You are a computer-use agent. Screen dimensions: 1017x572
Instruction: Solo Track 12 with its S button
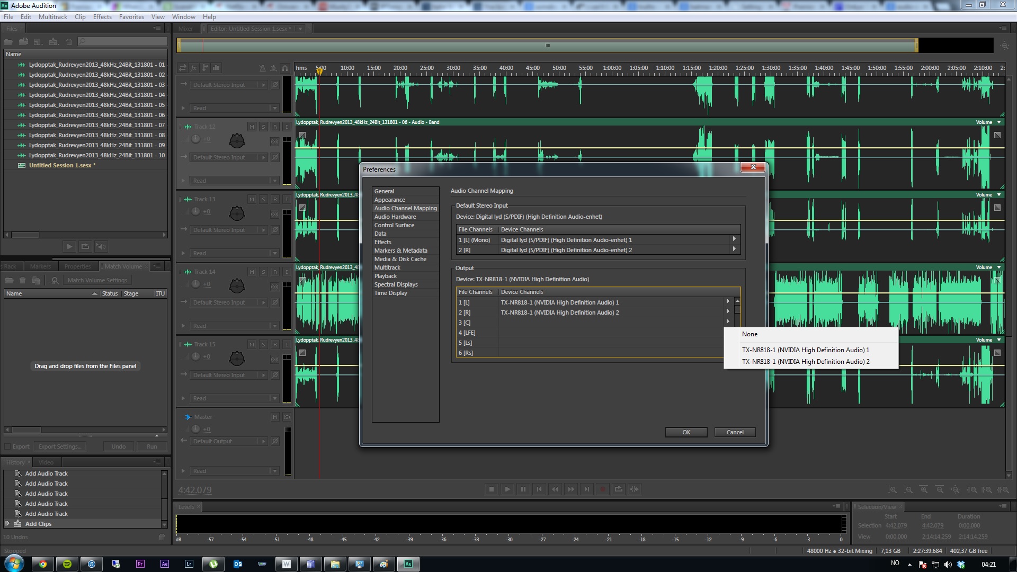pyautogui.click(x=263, y=127)
